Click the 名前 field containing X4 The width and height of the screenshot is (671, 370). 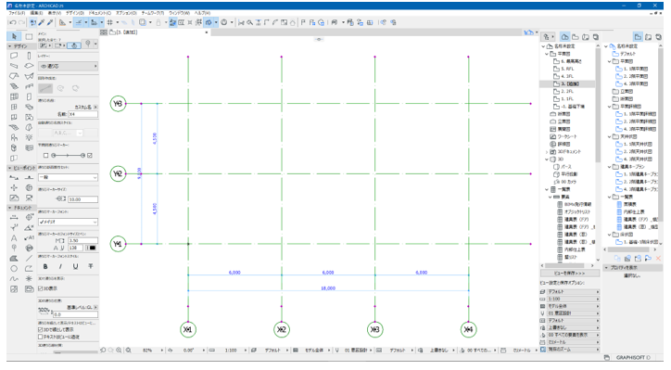pyautogui.click(x=83, y=114)
